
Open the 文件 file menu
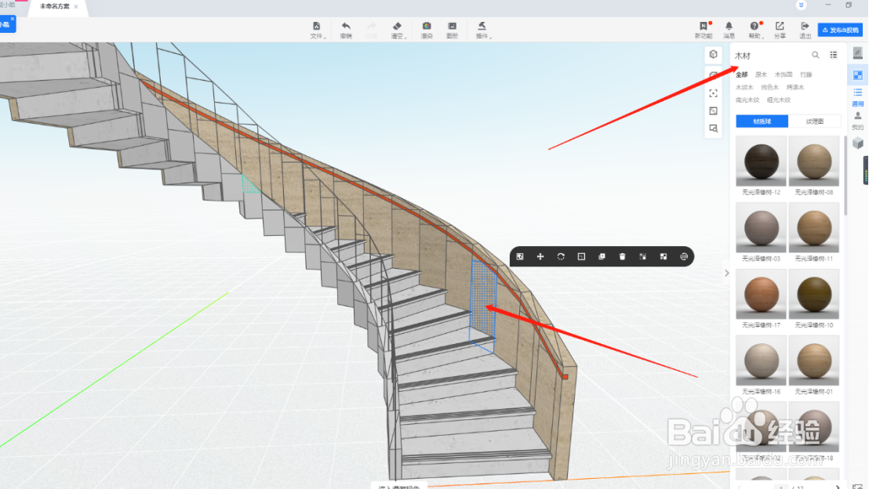[x=316, y=30]
